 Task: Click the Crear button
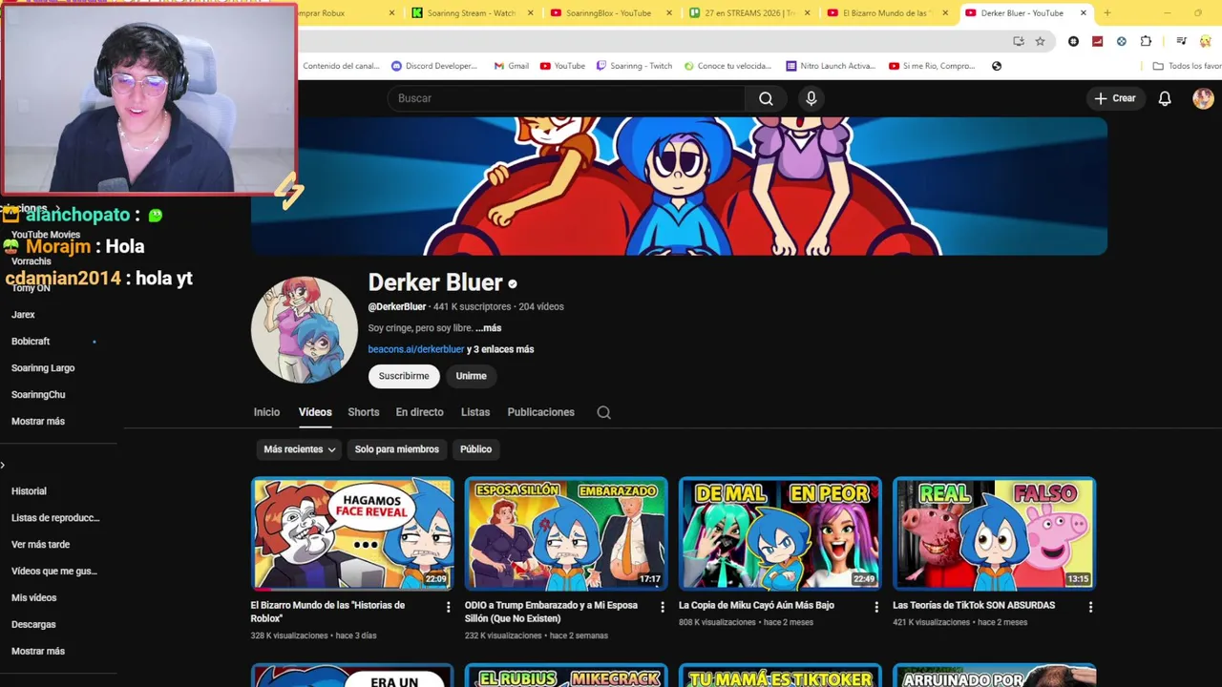(x=1115, y=98)
